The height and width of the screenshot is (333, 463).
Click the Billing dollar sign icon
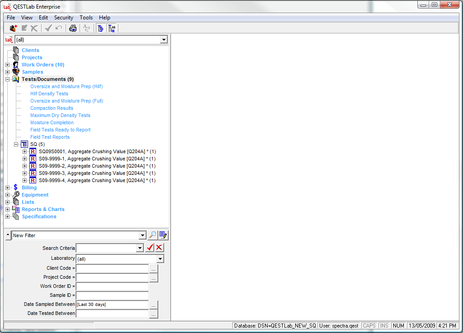(x=16, y=188)
